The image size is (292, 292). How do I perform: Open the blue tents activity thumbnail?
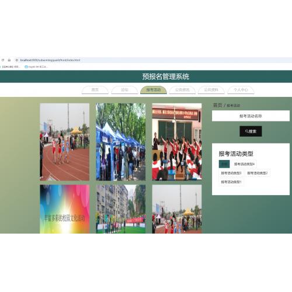pyautogui.click(x=121, y=142)
